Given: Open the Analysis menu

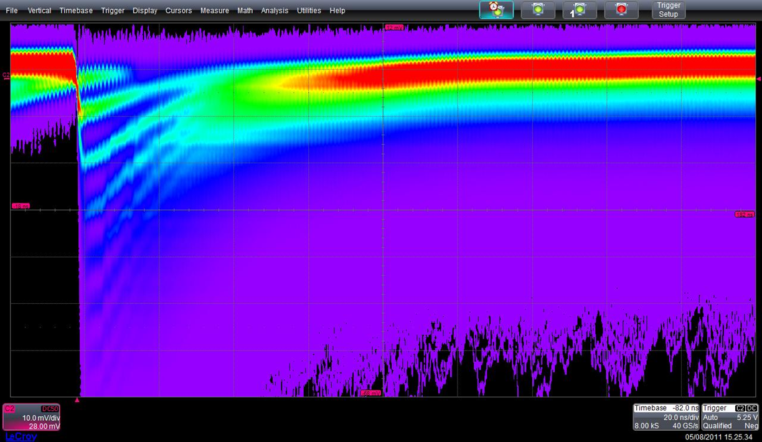Looking at the screenshot, I should click(275, 11).
